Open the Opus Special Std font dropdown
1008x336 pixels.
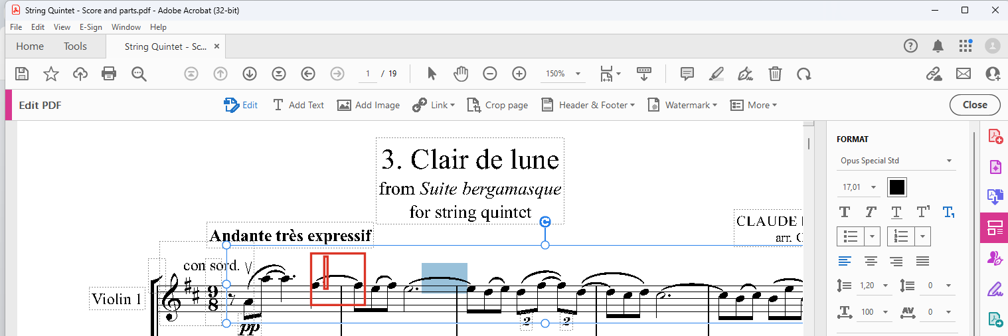click(x=896, y=161)
